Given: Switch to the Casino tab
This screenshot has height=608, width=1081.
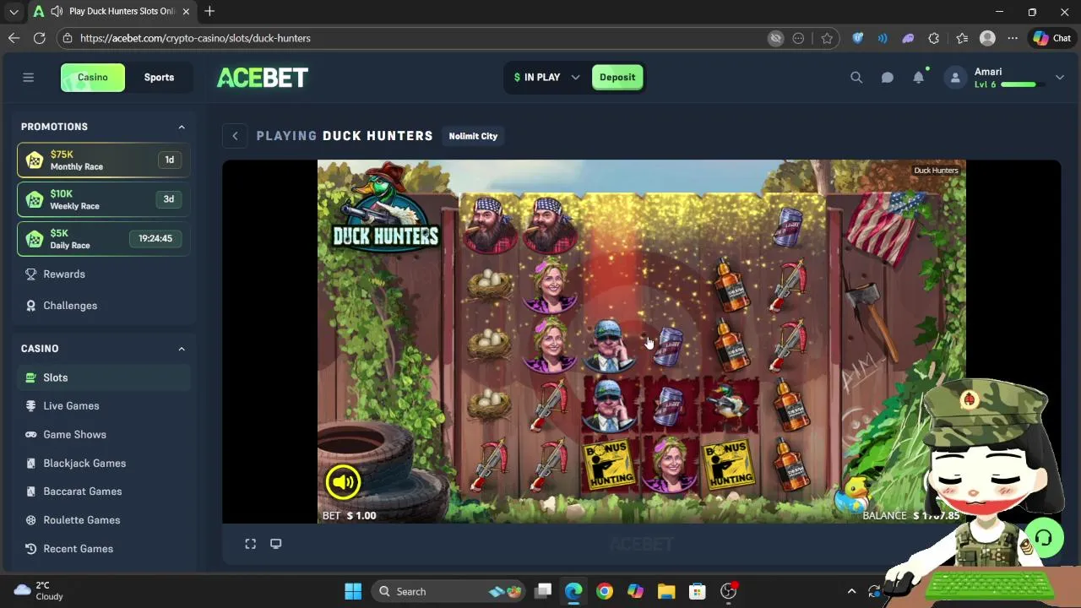Looking at the screenshot, I should pyautogui.click(x=93, y=78).
